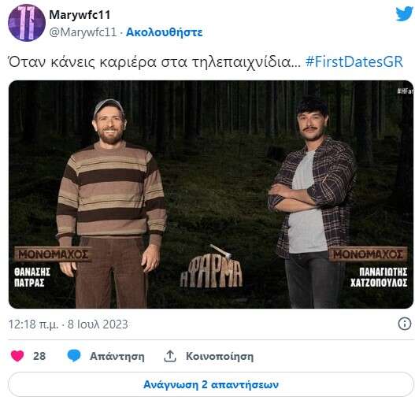Click the share upload arrow icon
This screenshot has width=415, height=404.
point(169,356)
